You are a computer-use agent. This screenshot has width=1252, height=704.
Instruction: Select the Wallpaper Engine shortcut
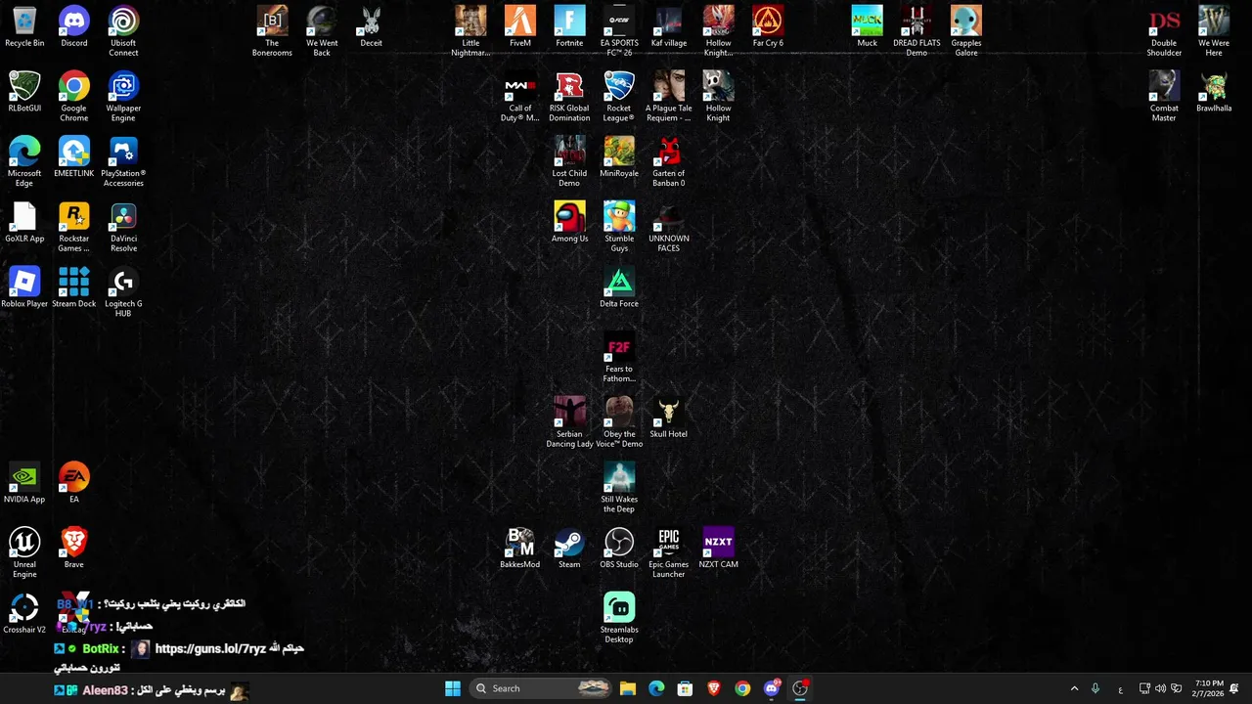[123, 97]
